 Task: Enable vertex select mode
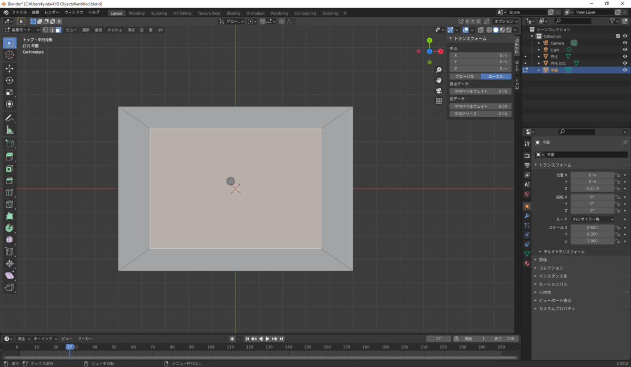pyautogui.click(x=45, y=30)
